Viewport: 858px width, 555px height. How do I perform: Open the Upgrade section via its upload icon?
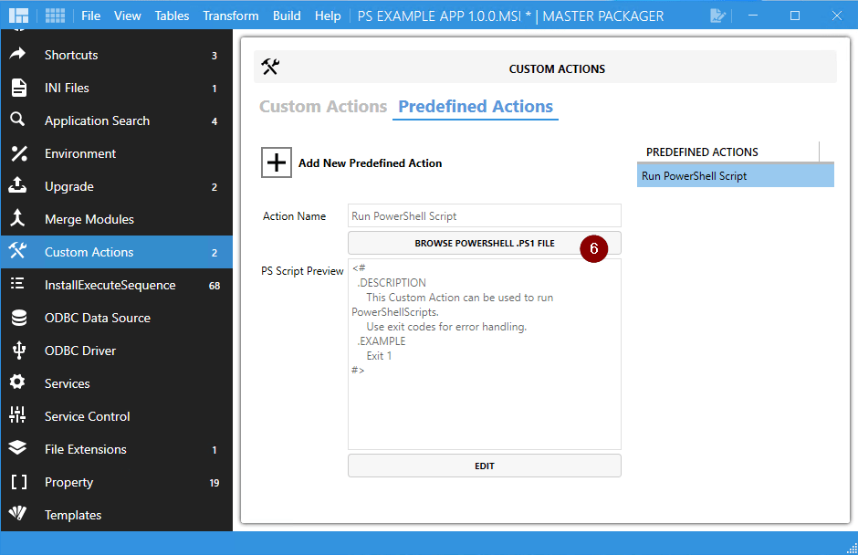[24, 186]
